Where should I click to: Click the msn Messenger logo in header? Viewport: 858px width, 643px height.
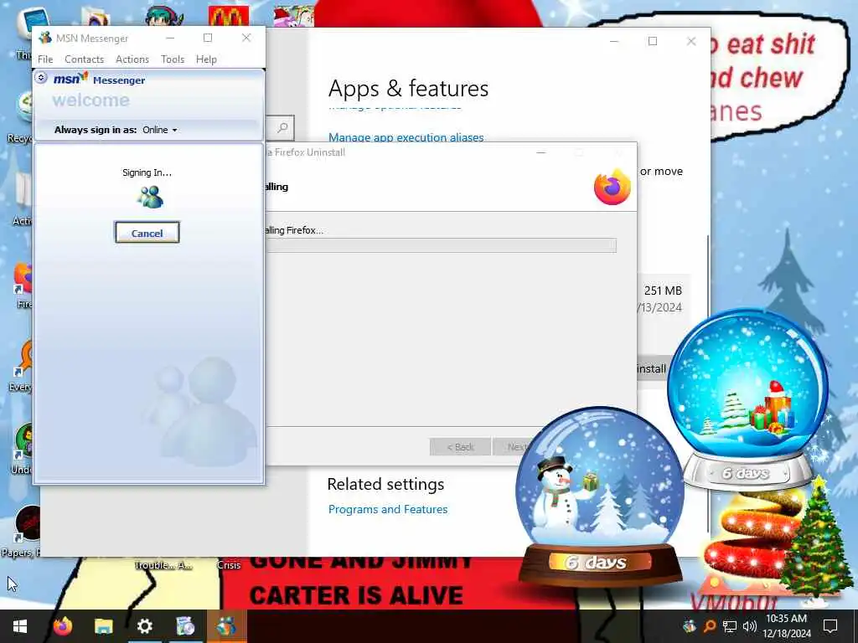(x=99, y=80)
